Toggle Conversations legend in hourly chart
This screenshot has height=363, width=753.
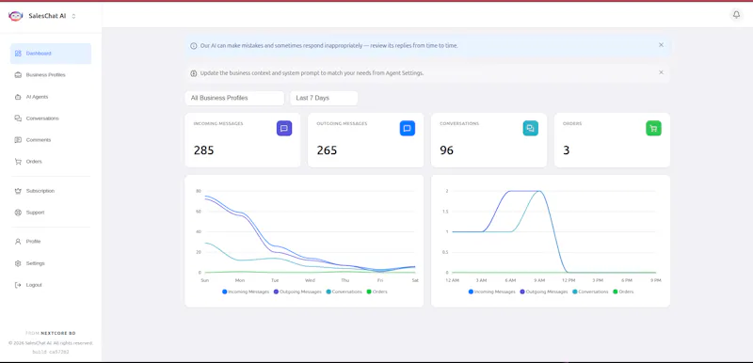pyautogui.click(x=590, y=292)
